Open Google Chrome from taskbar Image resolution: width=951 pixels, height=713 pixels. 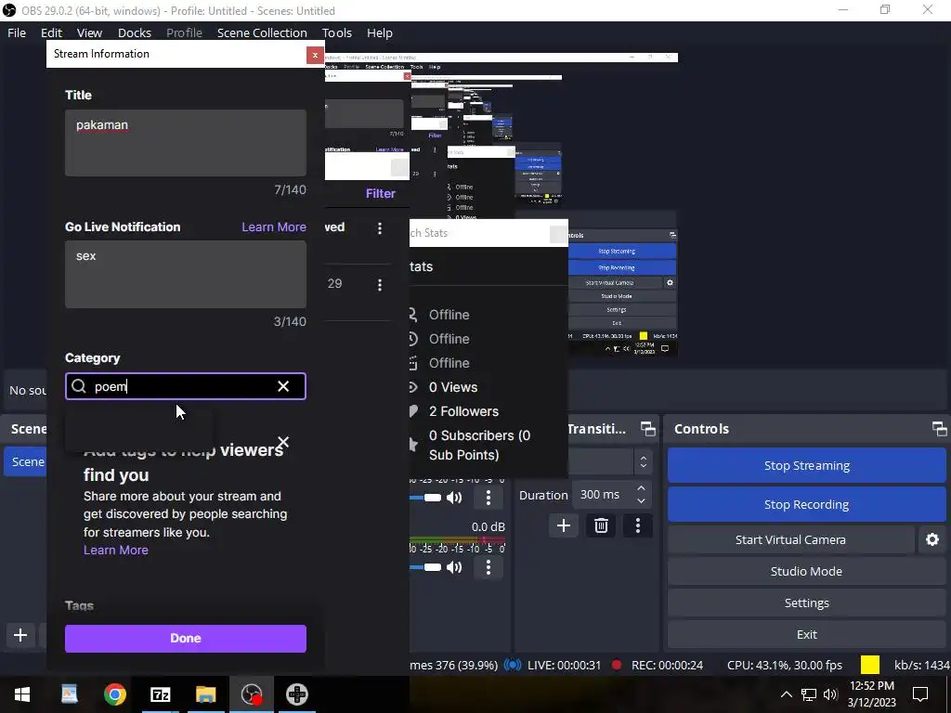(114, 694)
